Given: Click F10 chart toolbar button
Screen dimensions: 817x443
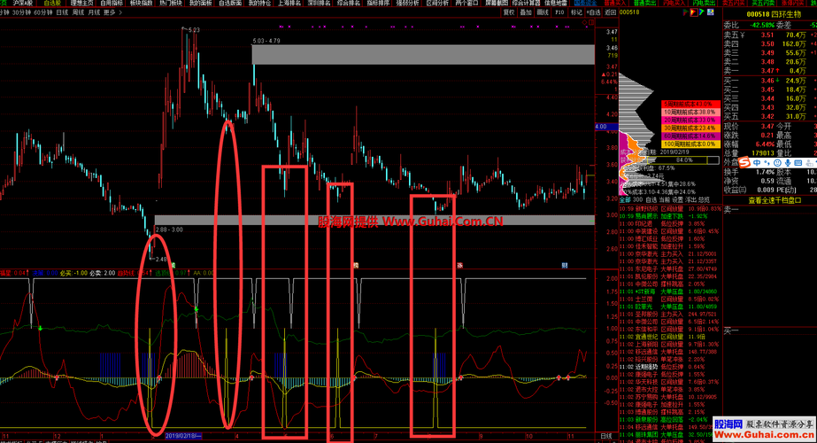Looking at the screenshot, I should click(559, 12).
